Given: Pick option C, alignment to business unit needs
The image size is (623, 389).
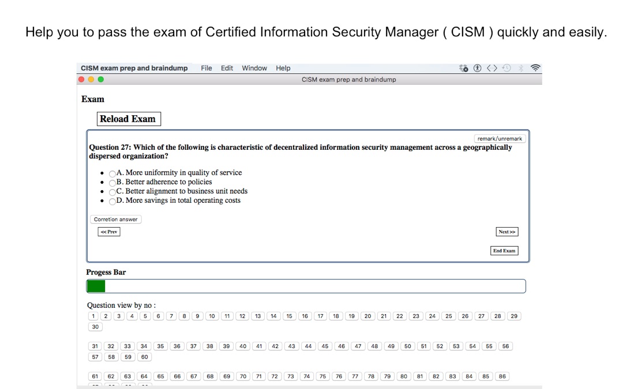Looking at the screenshot, I should pos(112,191).
